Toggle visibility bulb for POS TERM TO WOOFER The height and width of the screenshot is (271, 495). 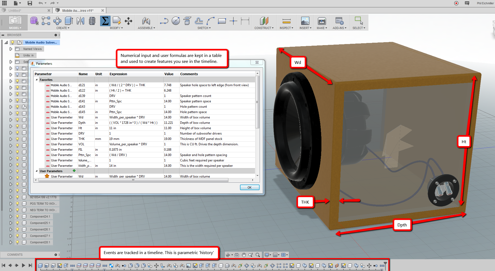(x=17, y=204)
